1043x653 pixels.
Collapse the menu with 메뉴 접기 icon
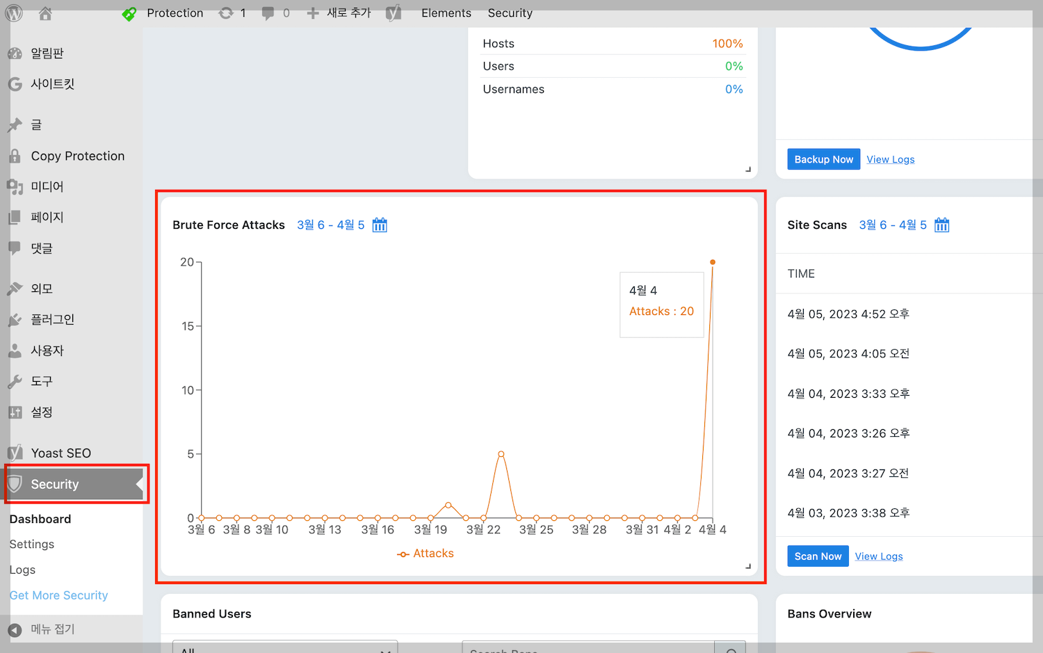[15, 629]
